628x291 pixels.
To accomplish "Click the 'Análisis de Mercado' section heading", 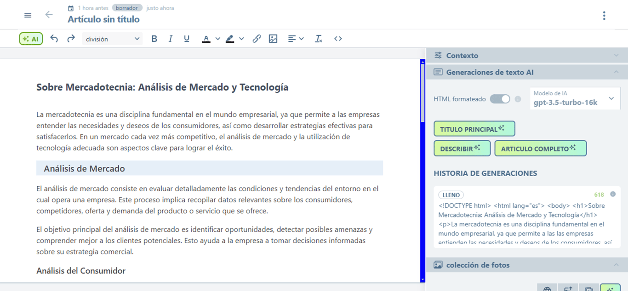I will 210,168.
